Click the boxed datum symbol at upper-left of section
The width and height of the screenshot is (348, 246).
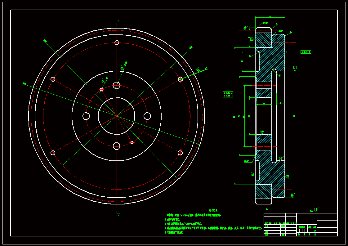[252, 39]
